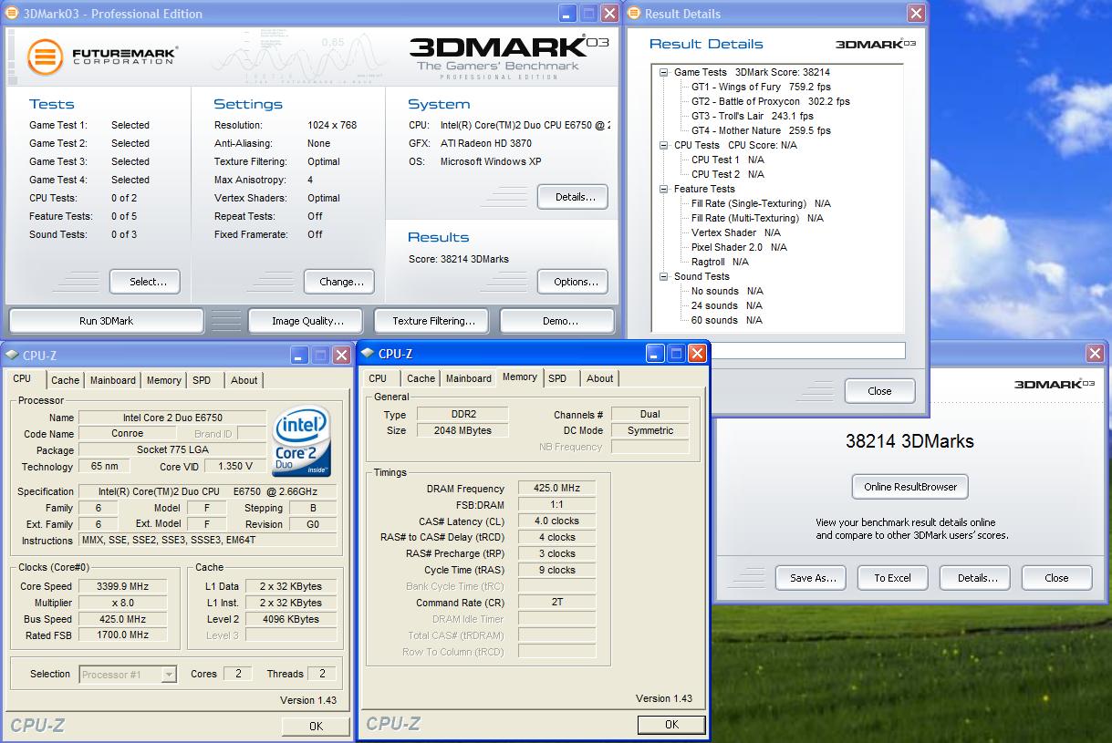Open Texture Filtering settings
This screenshot has width=1112, height=743.
[x=433, y=321]
